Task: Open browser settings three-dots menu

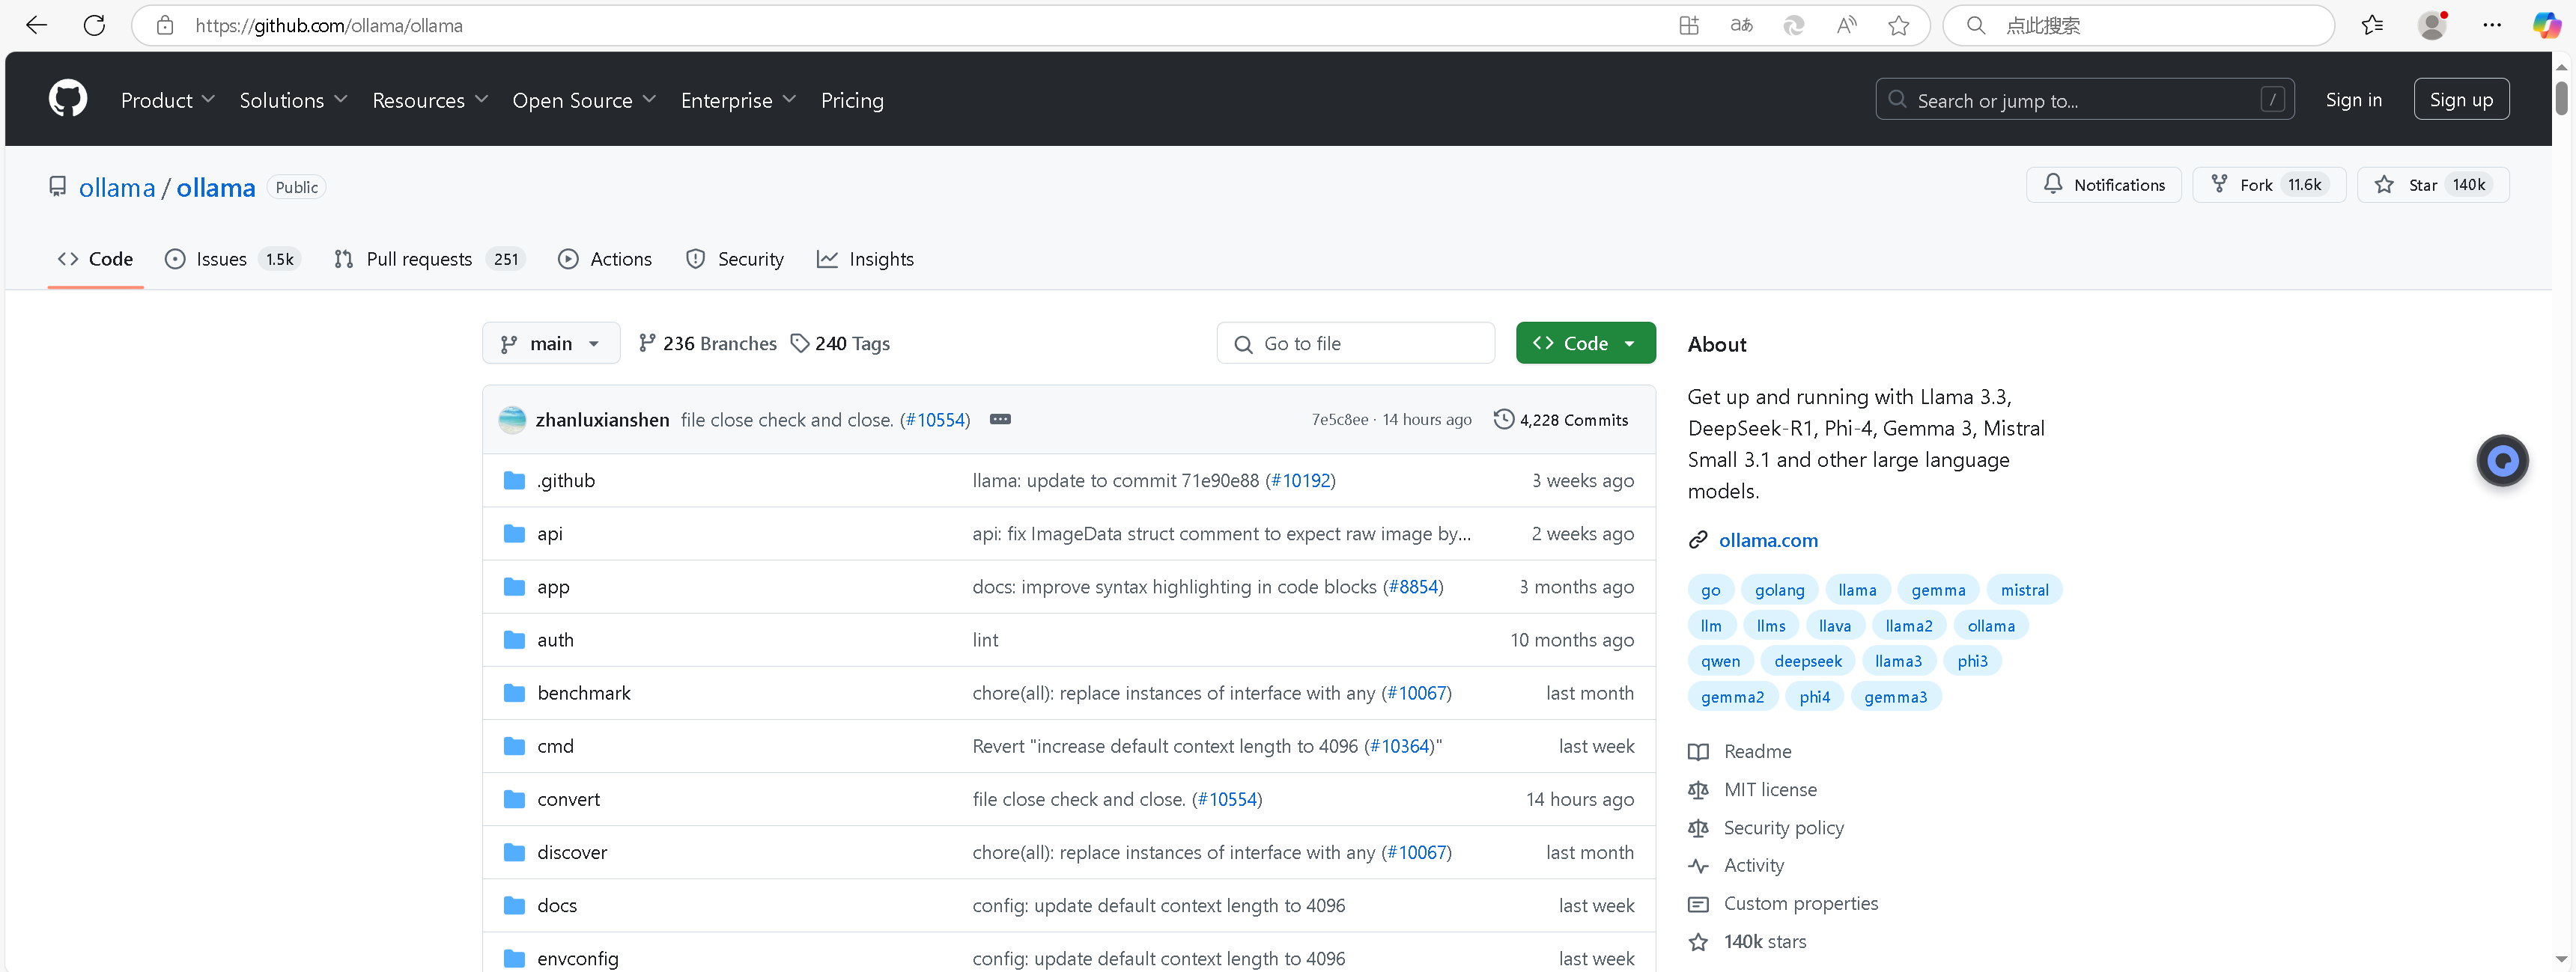Action: (x=2492, y=26)
